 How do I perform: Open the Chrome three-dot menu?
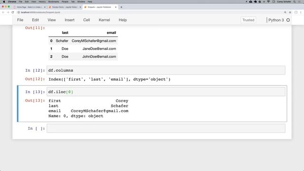[301, 12]
